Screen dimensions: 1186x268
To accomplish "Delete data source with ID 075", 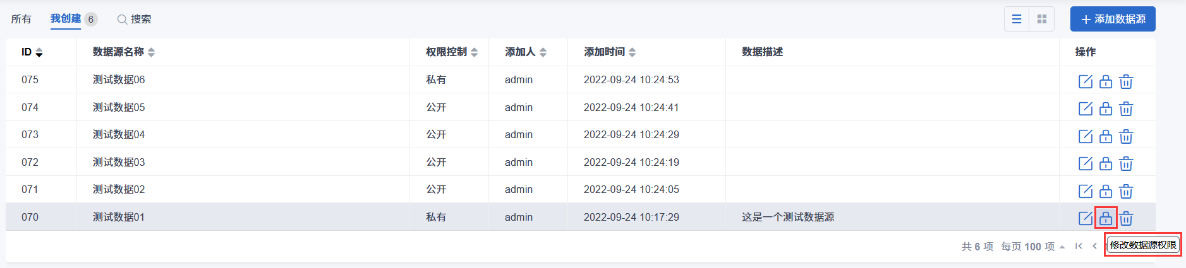I will click(1125, 81).
